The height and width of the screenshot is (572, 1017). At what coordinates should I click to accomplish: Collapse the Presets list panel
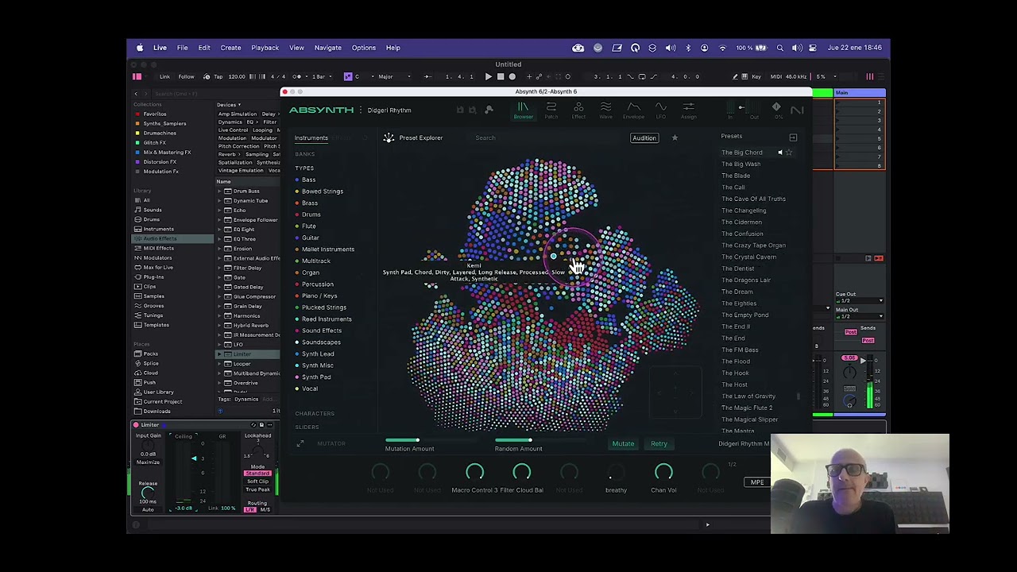(x=793, y=137)
